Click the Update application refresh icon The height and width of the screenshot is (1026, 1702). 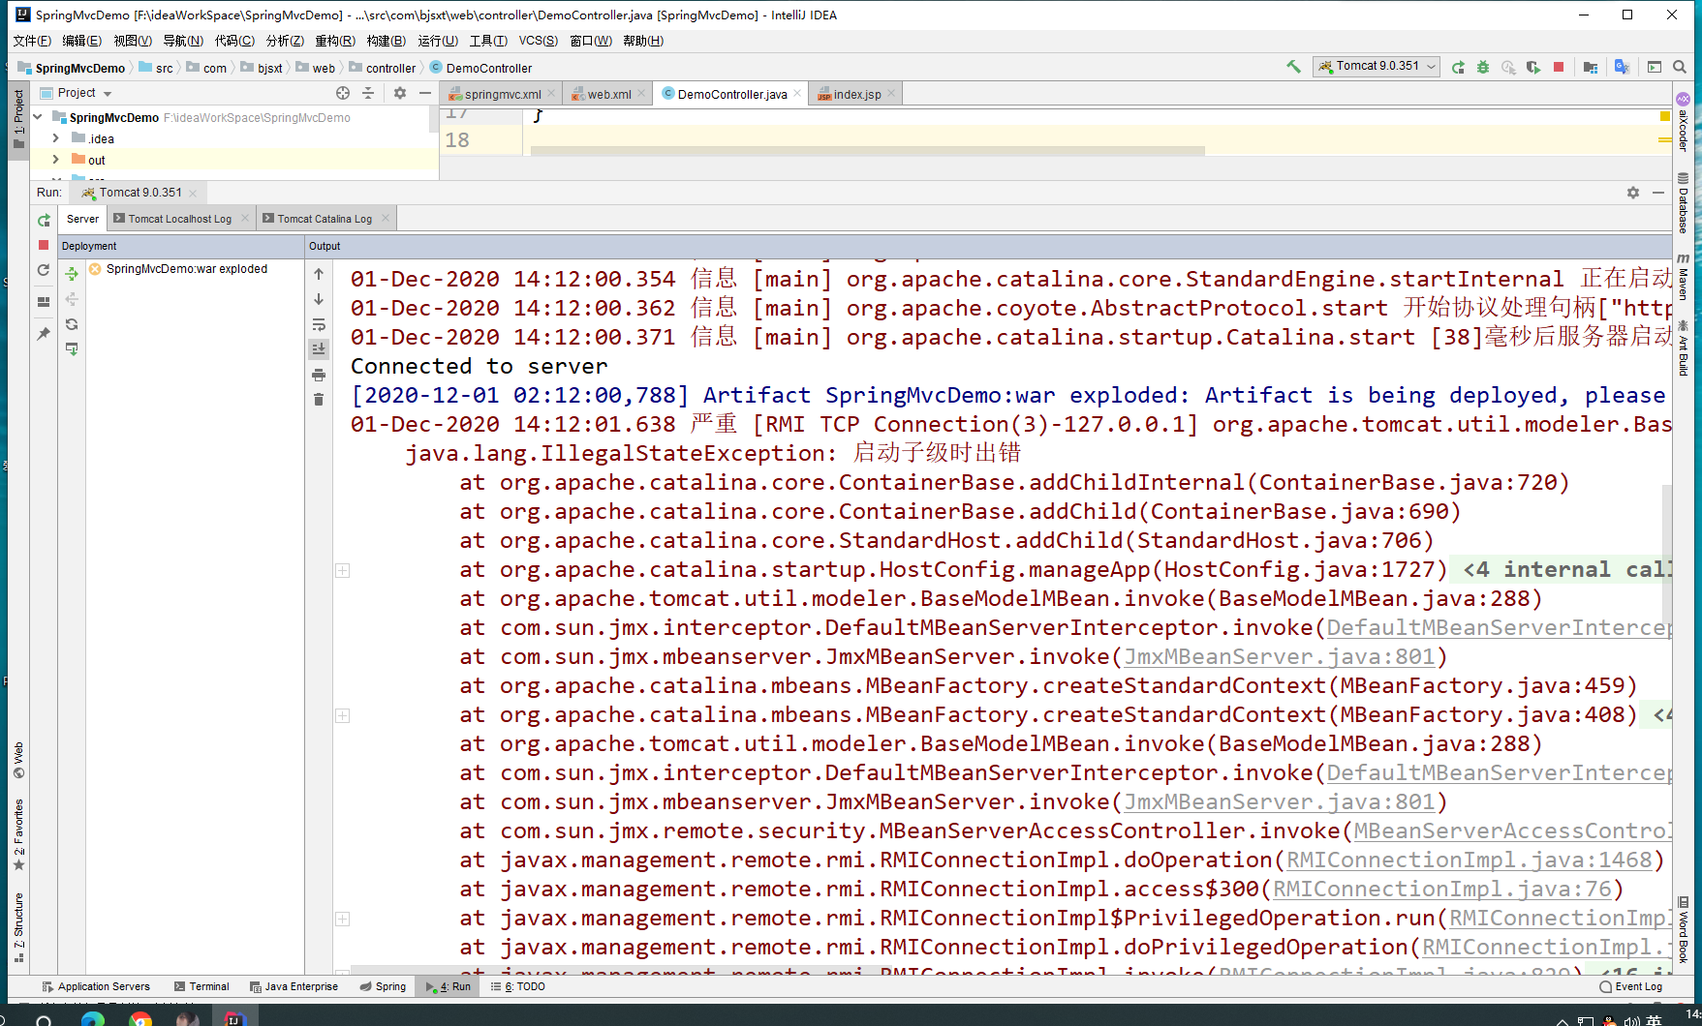tap(44, 270)
